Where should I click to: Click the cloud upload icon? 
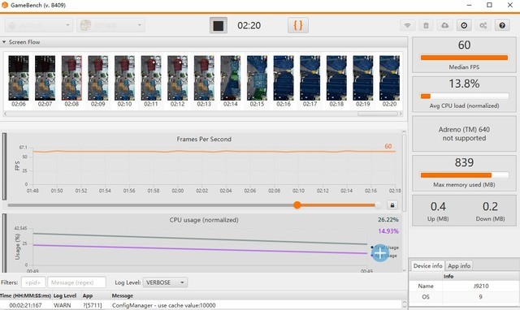(x=444, y=25)
